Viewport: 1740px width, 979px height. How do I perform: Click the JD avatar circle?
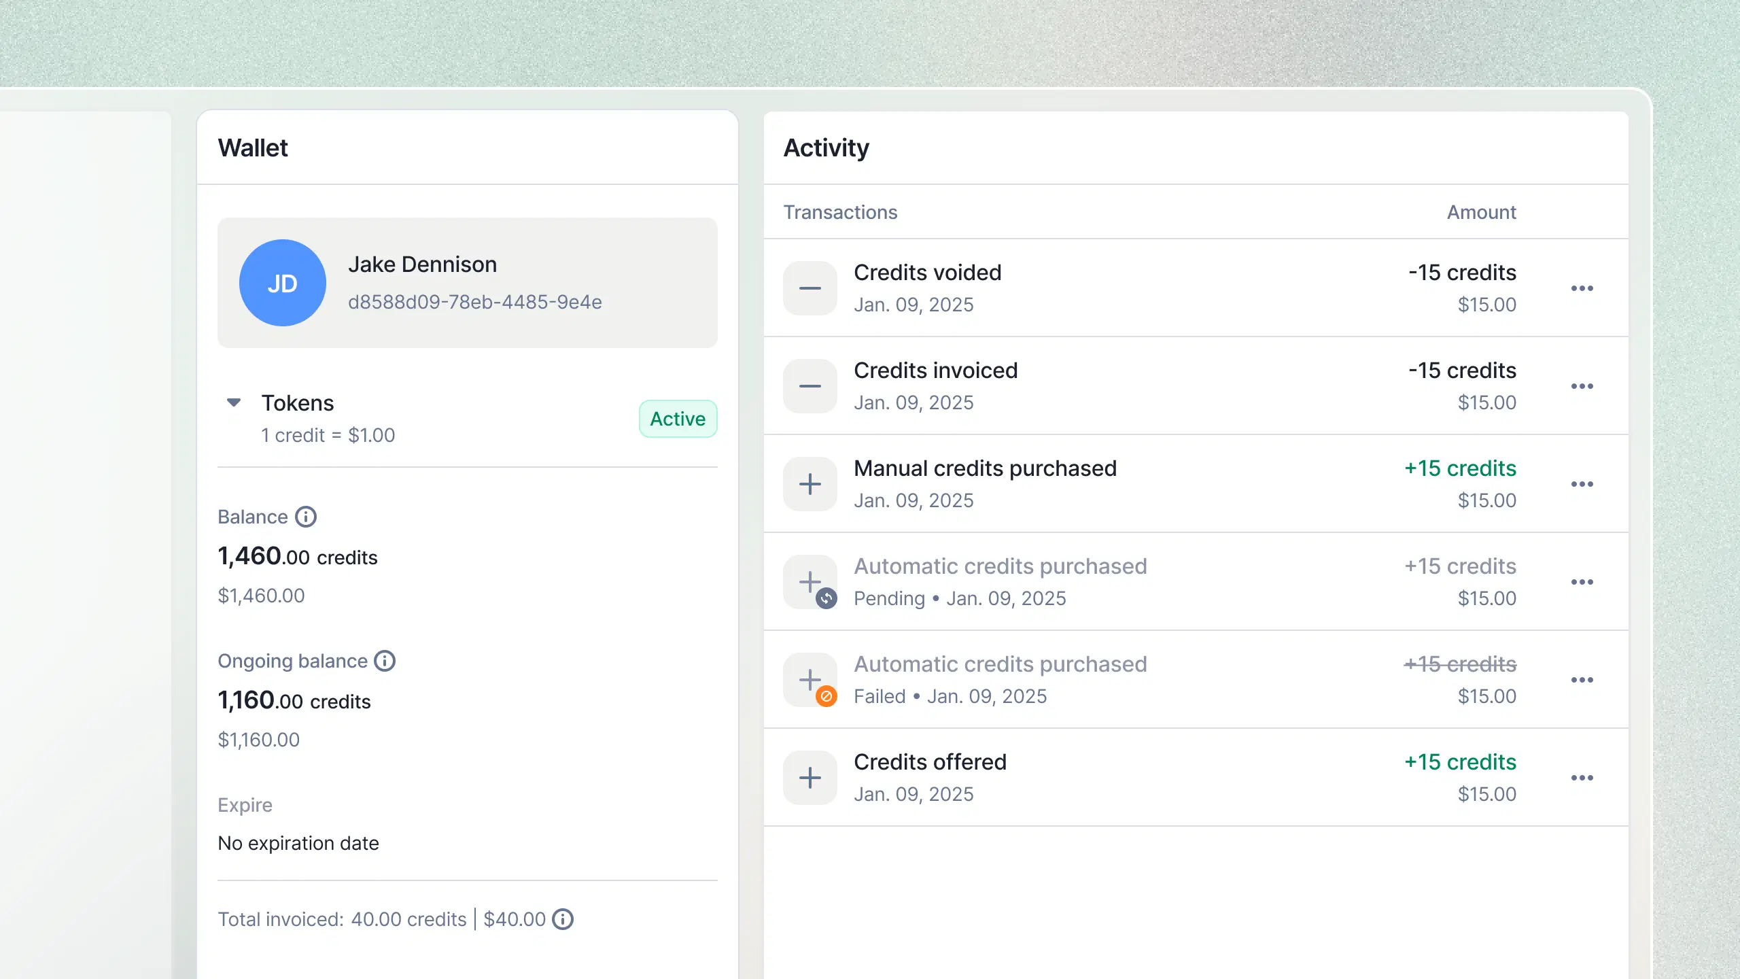click(x=283, y=283)
